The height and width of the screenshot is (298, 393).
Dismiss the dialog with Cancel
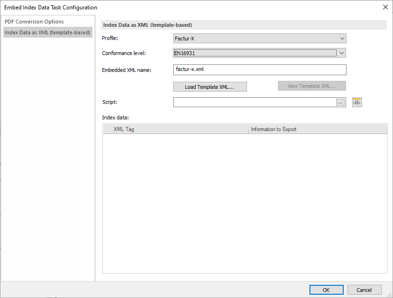point(364,290)
